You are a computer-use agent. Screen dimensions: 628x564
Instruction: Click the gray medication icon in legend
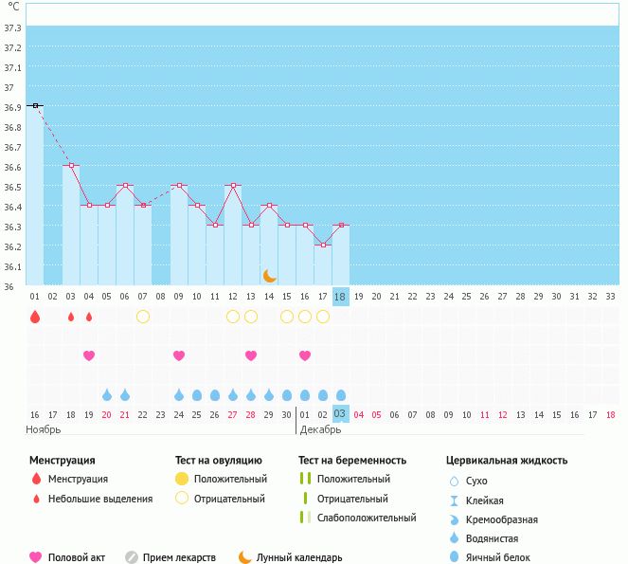point(132,557)
